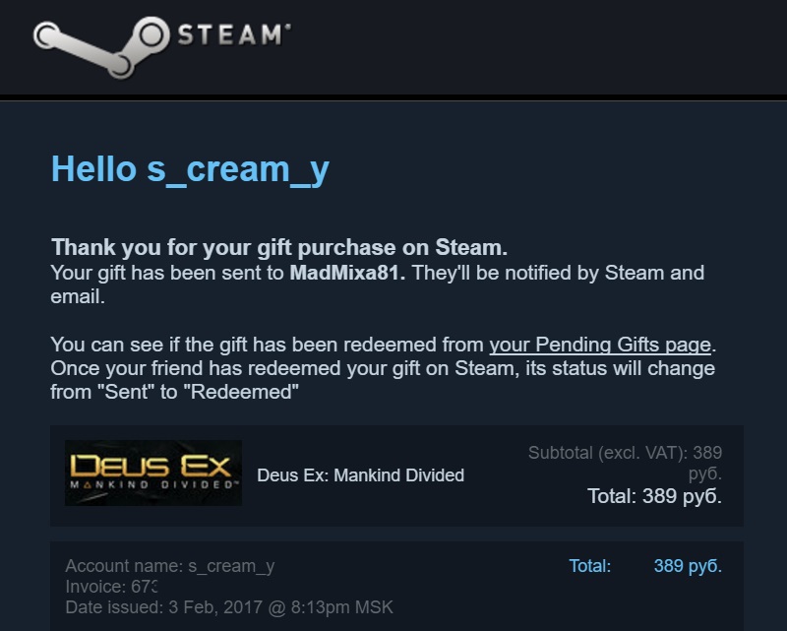Click the Account name: s_cream_y line
This screenshot has height=631, width=787.
(169, 566)
